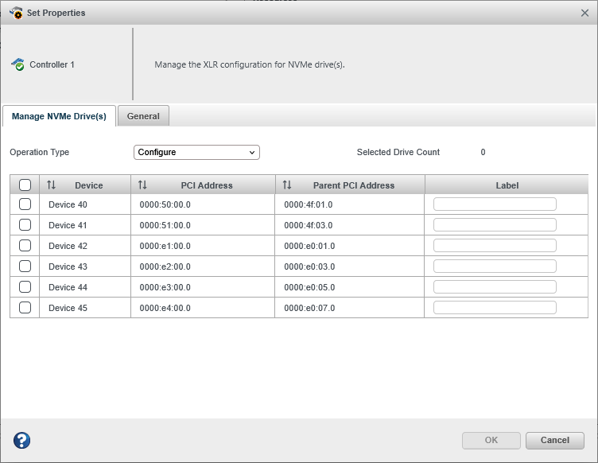Click the Label field for Device 40
This screenshot has width=598, height=463.
tap(495, 204)
